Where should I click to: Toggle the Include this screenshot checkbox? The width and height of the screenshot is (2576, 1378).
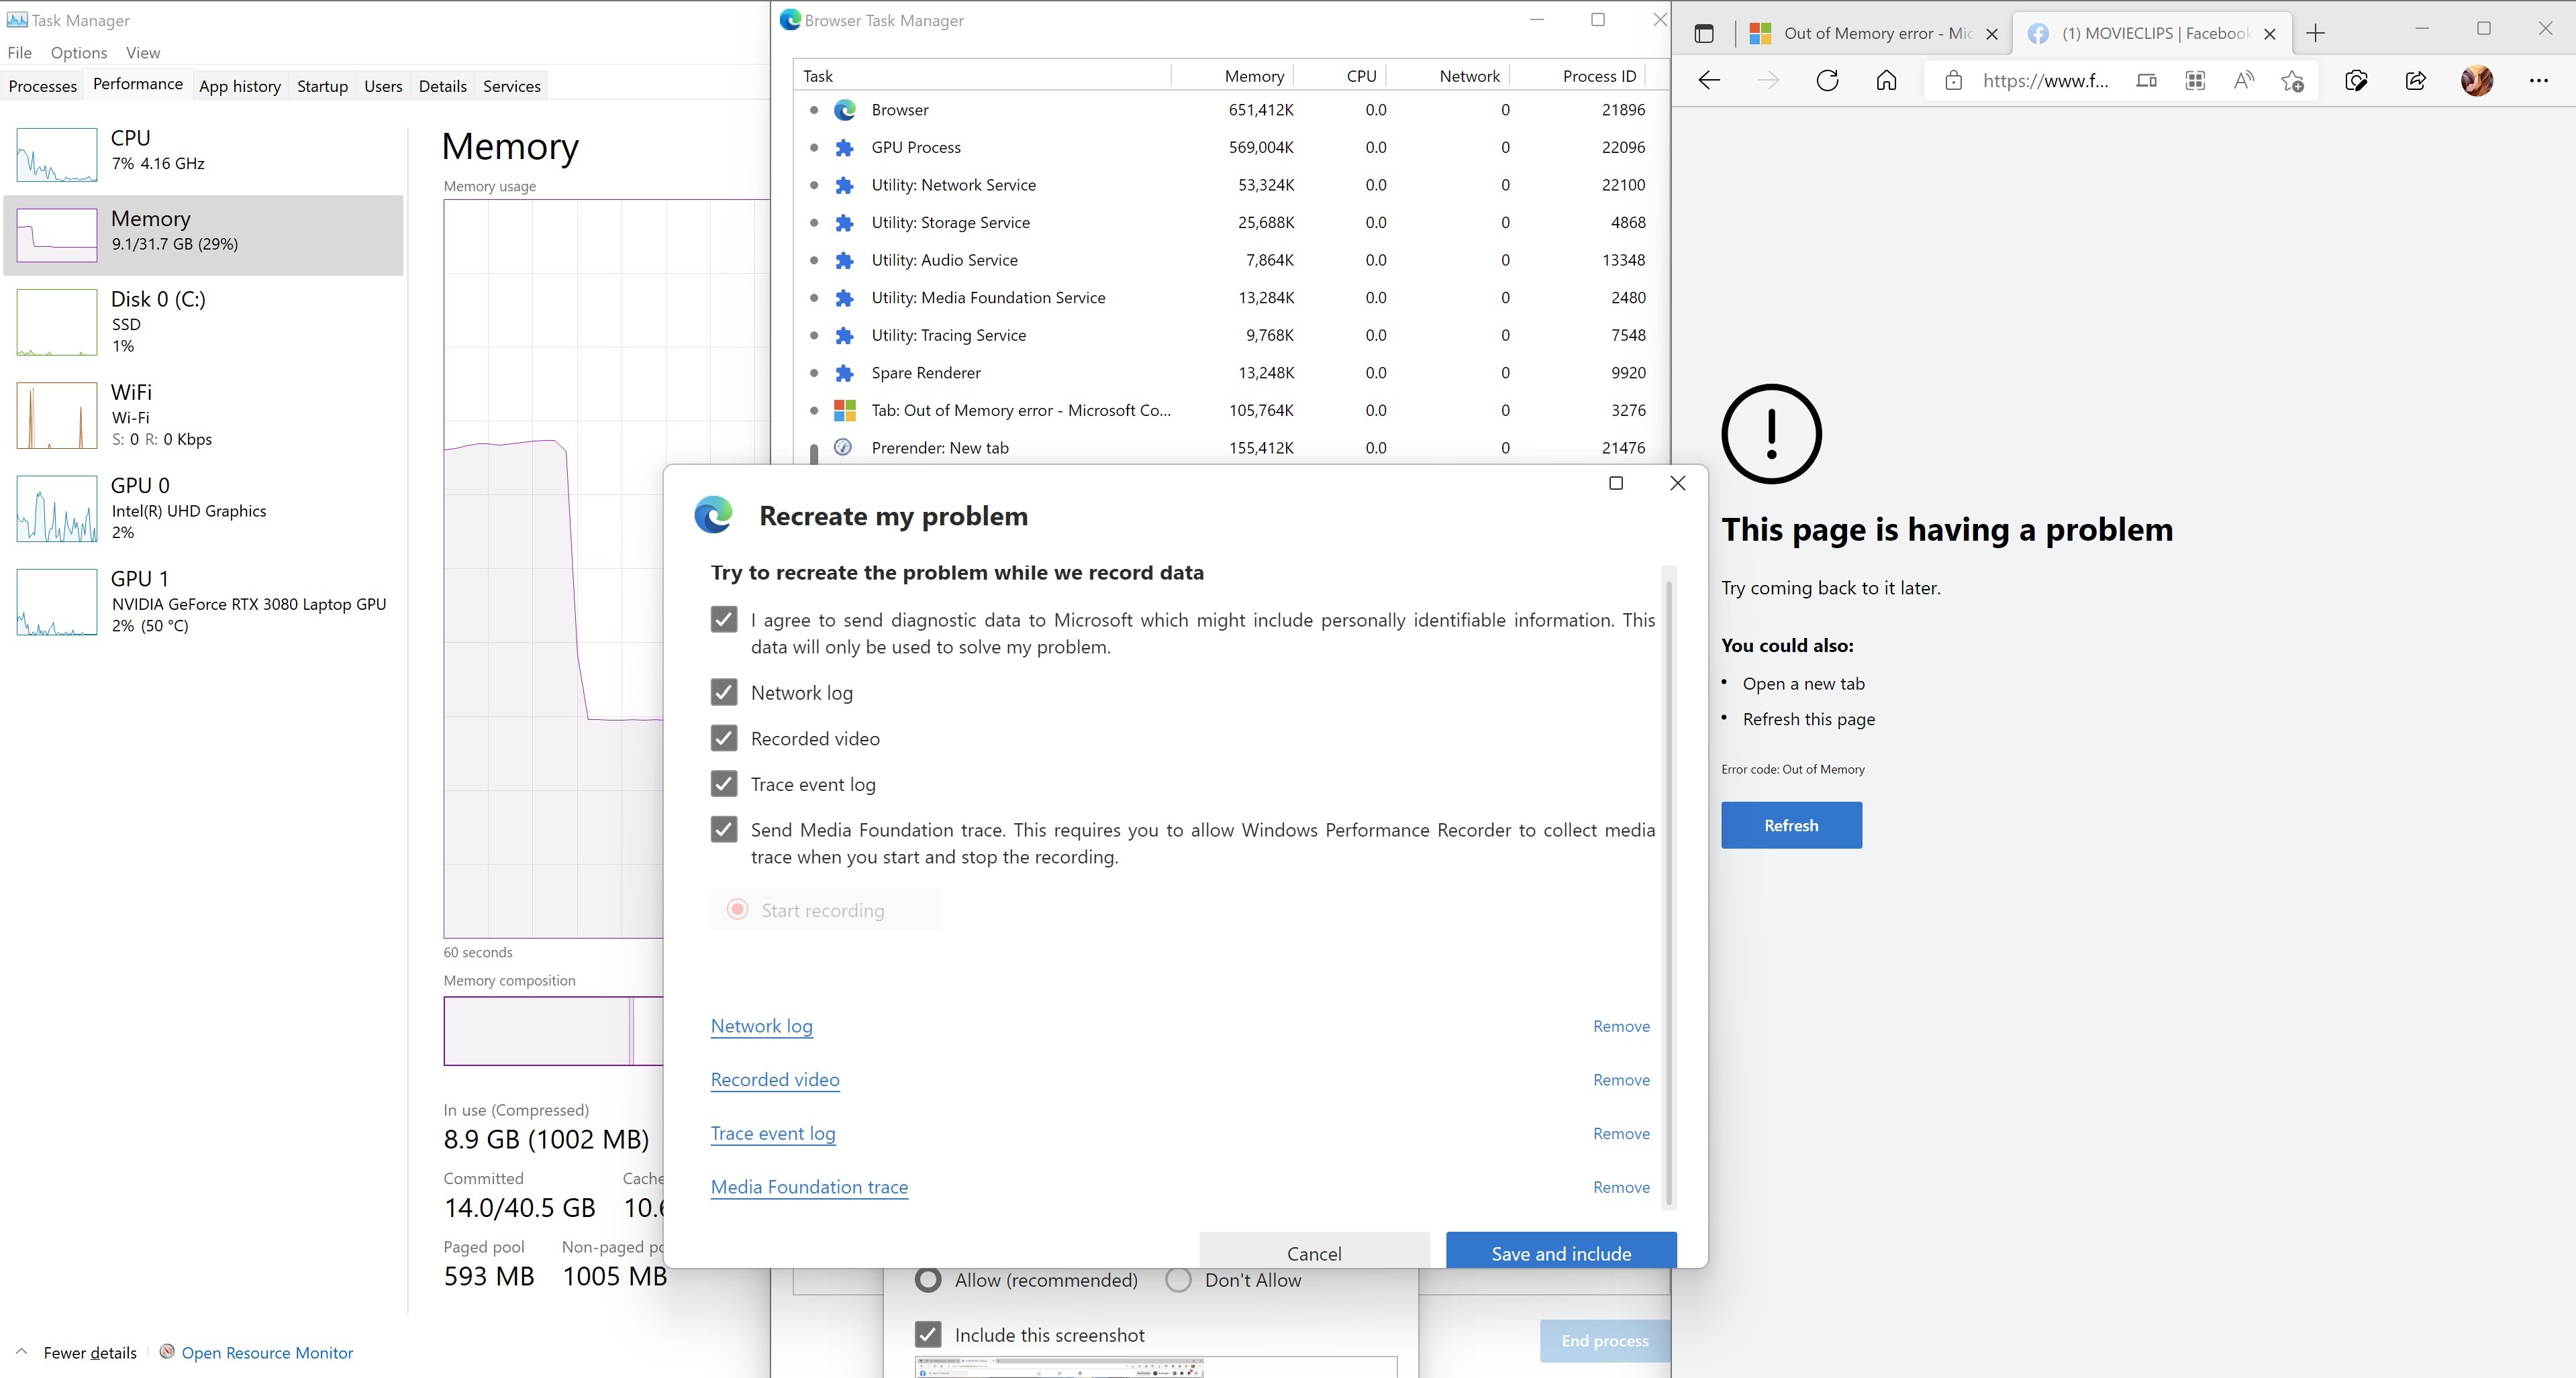pos(928,1335)
